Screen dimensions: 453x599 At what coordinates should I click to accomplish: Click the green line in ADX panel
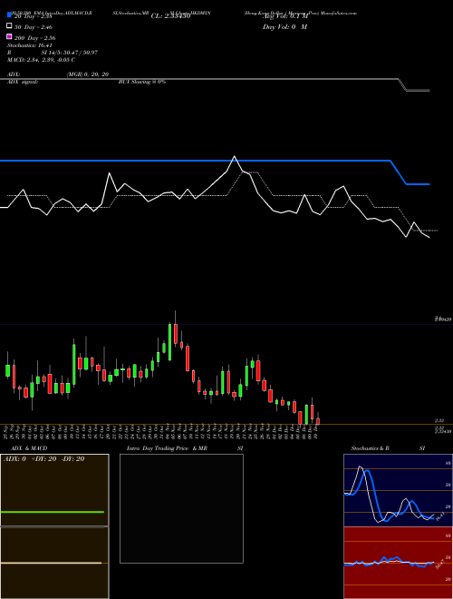pyautogui.click(x=53, y=512)
